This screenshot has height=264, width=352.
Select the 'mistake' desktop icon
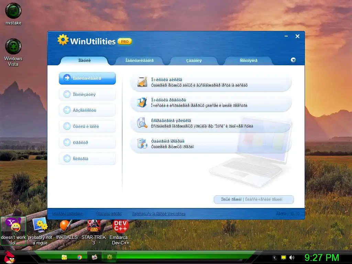coord(13,14)
